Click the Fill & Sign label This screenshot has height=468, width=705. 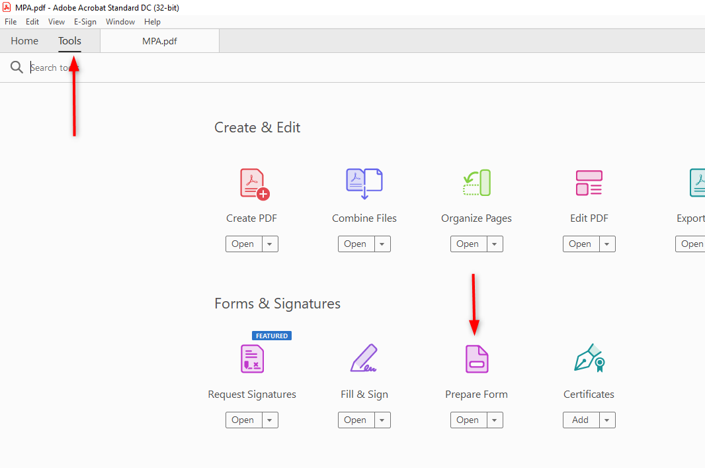pos(364,395)
